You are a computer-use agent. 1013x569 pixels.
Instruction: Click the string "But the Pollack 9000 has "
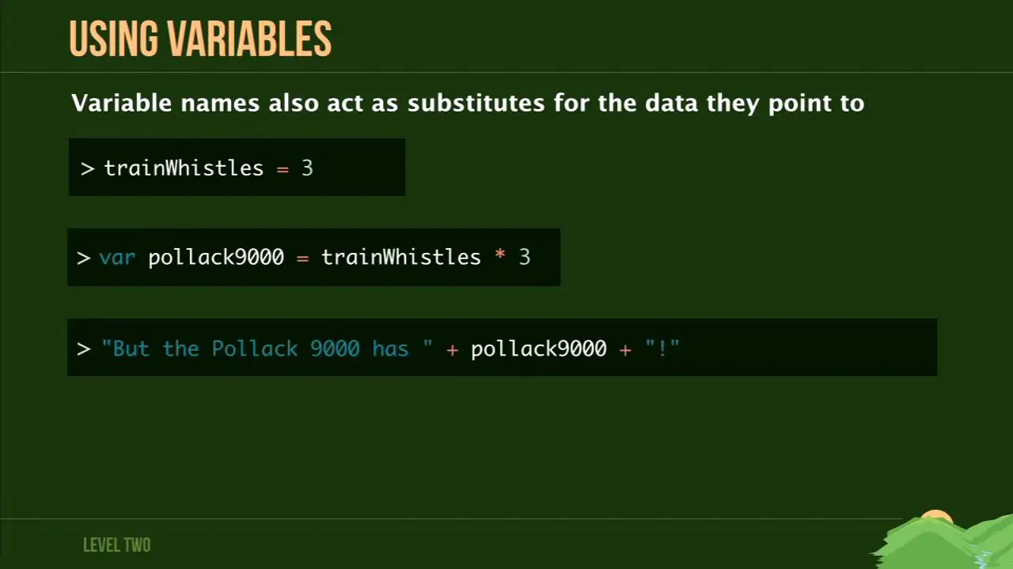tap(267, 349)
